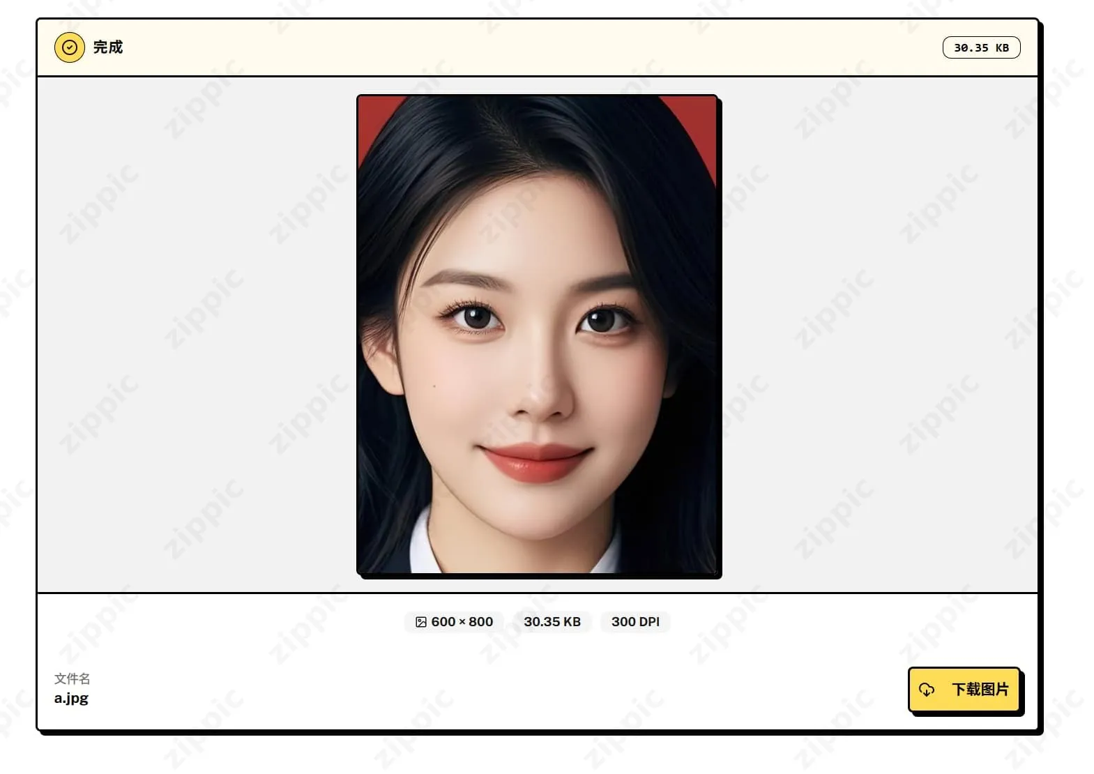Select the 300 DPI chip

coord(635,622)
